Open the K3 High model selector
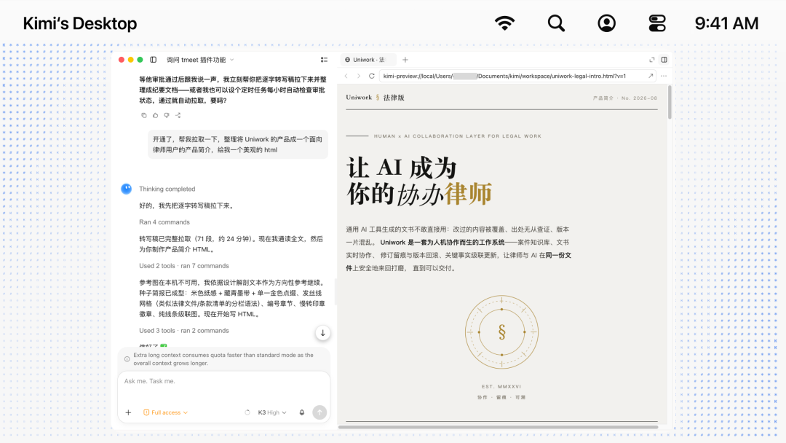The height and width of the screenshot is (443, 786). pos(272,412)
